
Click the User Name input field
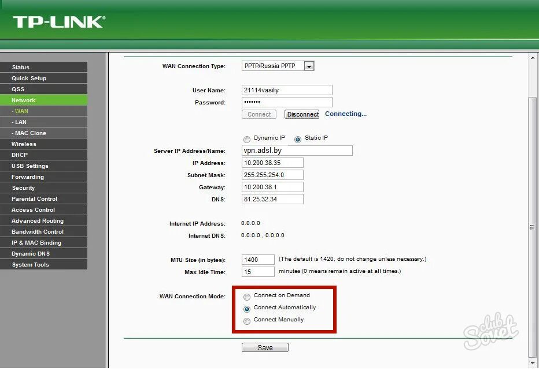[287, 90]
